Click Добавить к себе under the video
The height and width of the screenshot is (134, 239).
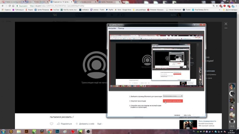click(85, 124)
